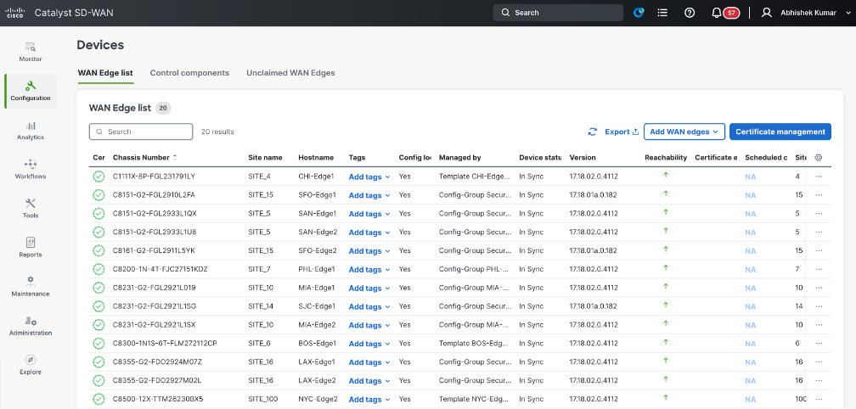The height and width of the screenshot is (409, 856).
Task: Click chassis C8161-G2-FGL2911L5YK
Action: pos(154,251)
